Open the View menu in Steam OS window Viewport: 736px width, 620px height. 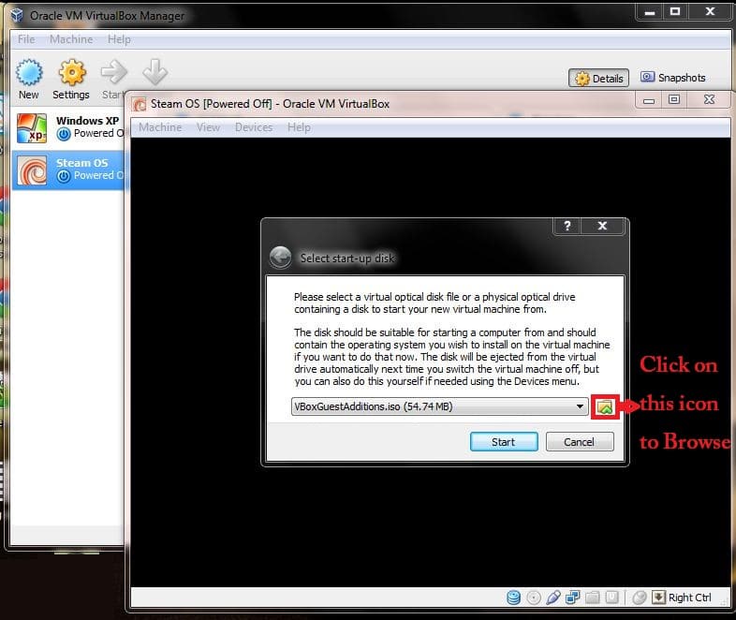click(209, 127)
